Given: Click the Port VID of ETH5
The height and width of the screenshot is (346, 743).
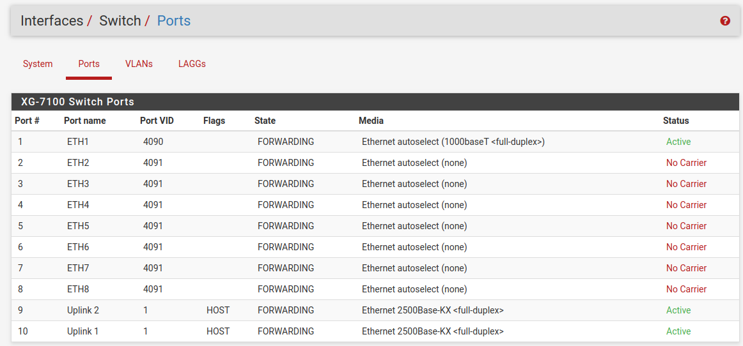Looking at the screenshot, I should (x=153, y=226).
